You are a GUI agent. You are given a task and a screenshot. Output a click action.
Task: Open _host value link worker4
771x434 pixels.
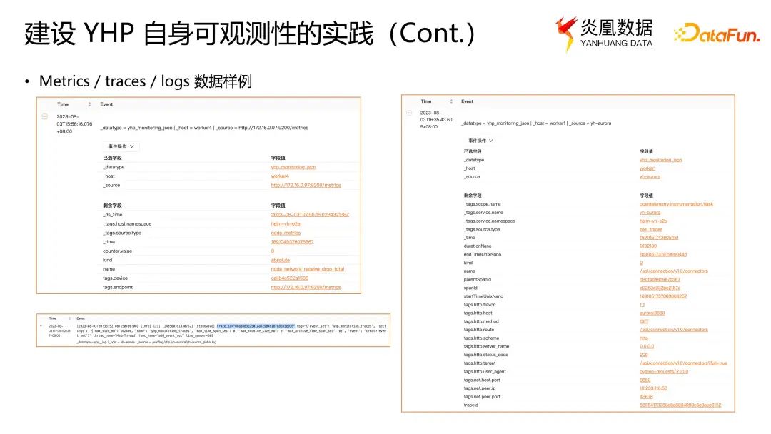pos(280,176)
